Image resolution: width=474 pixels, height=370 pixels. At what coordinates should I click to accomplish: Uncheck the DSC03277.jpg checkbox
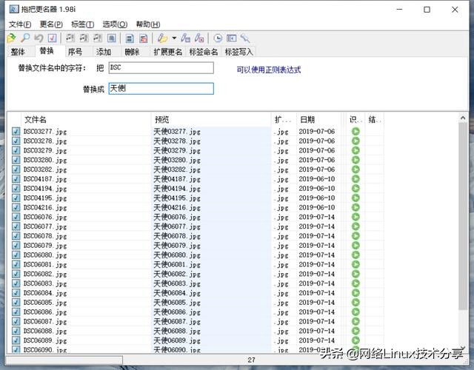click(16, 132)
